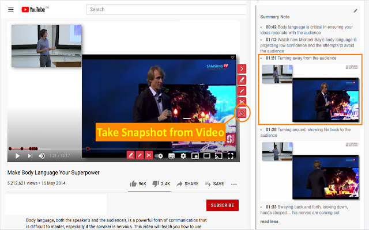Click into the Search field

pyautogui.click(x=166, y=10)
